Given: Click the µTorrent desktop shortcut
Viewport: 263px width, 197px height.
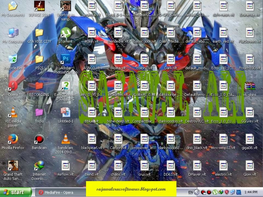Looking at the screenshot, I should click(65, 33).
